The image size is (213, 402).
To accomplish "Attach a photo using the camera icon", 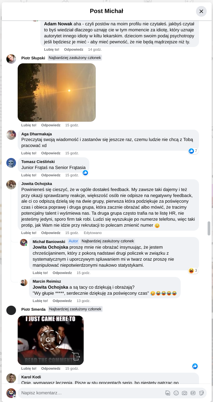I will click(x=184, y=393).
